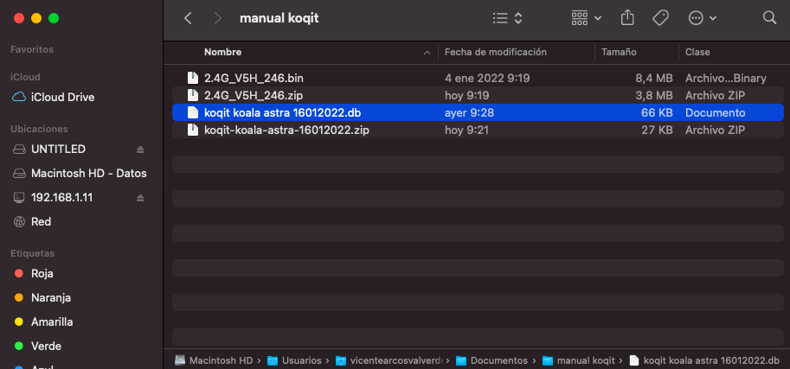790x369 pixels.
Task: Select Red network in sidebar
Action: click(41, 222)
